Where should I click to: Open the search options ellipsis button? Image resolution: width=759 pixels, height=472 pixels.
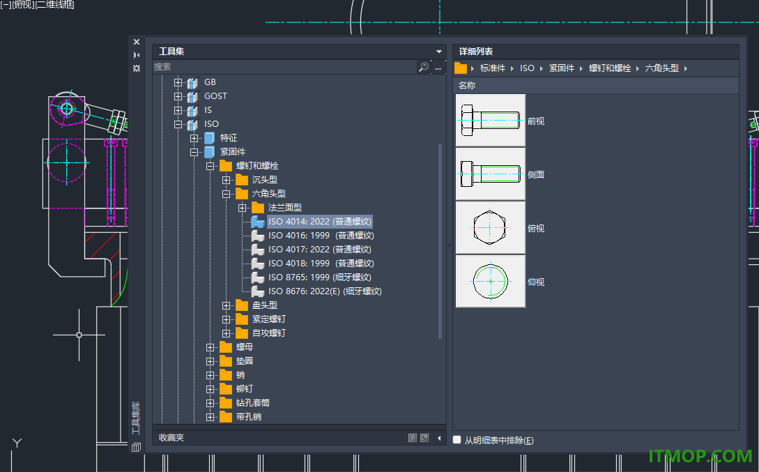point(438,68)
